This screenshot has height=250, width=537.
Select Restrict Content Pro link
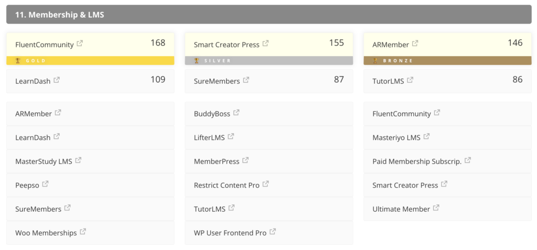tap(227, 185)
